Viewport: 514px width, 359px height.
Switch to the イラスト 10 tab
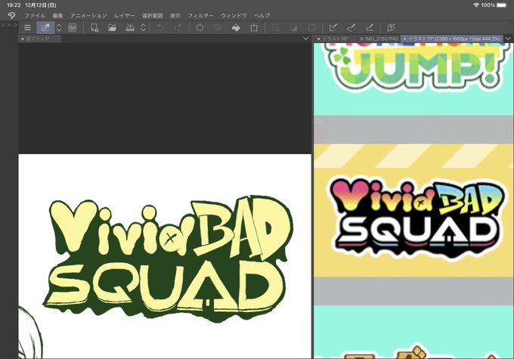[x=336, y=39]
